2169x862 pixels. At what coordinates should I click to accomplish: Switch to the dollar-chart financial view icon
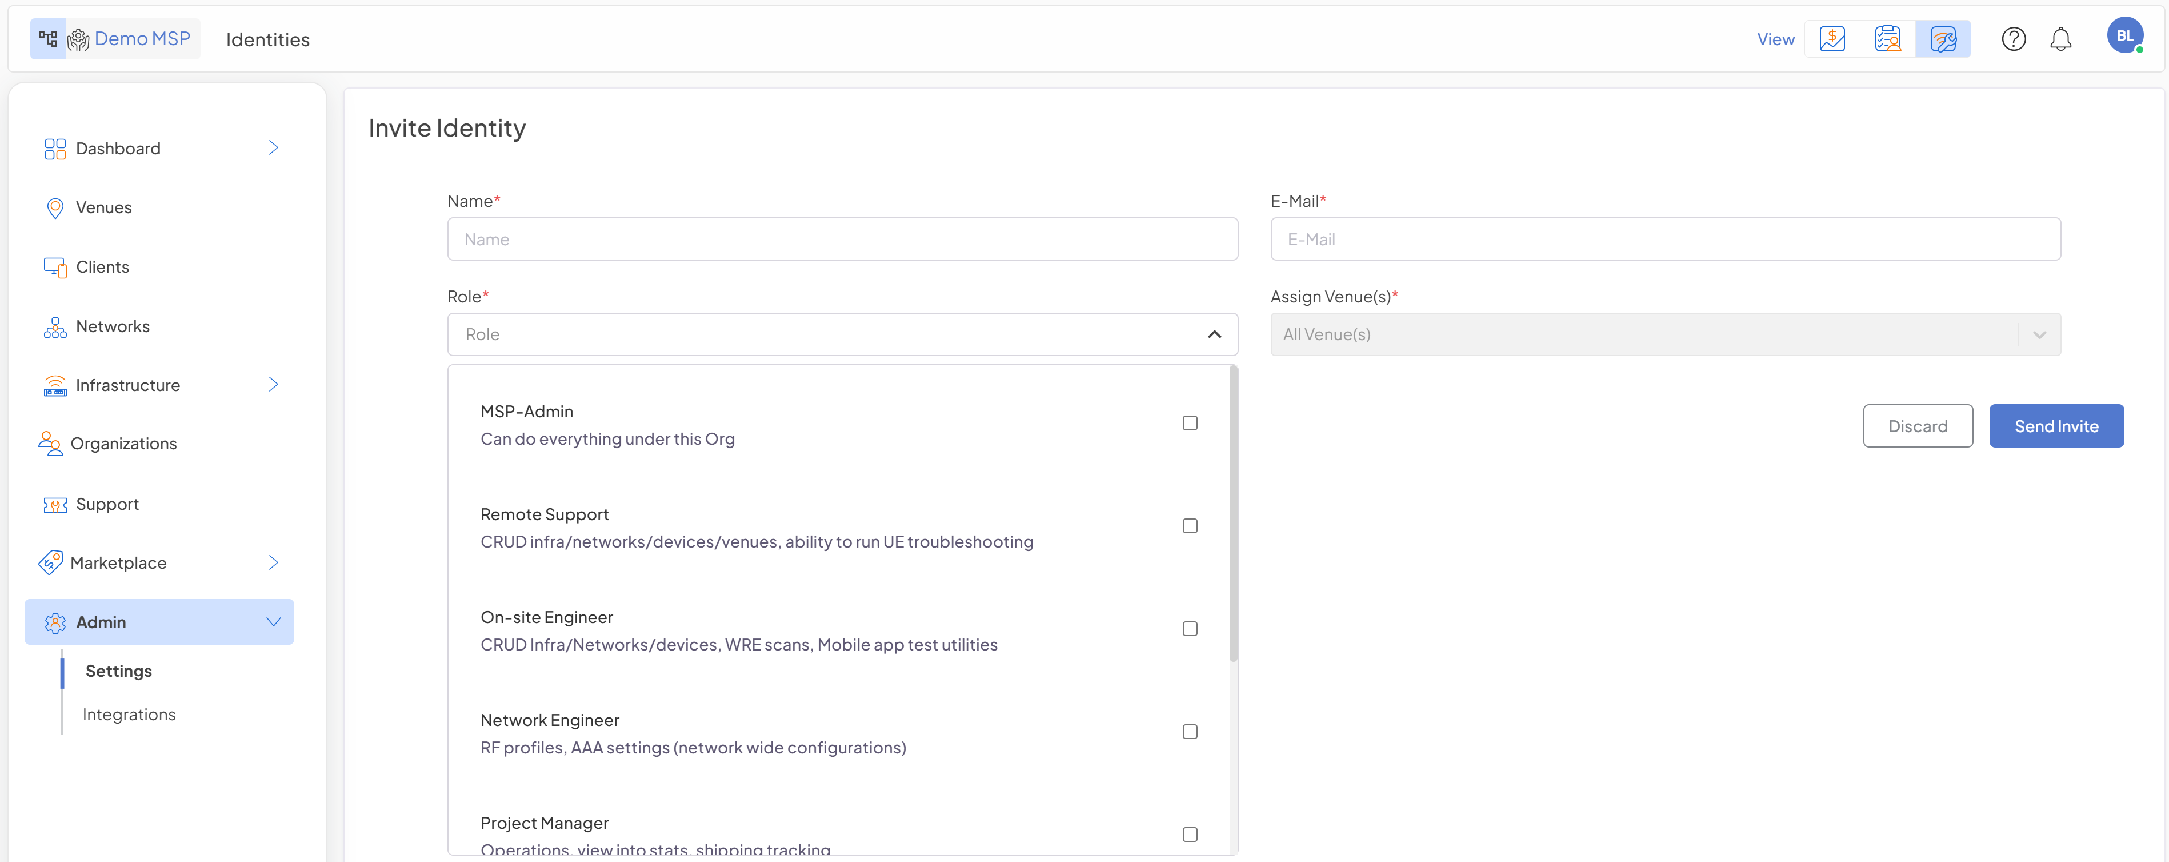[x=1831, y=39]
